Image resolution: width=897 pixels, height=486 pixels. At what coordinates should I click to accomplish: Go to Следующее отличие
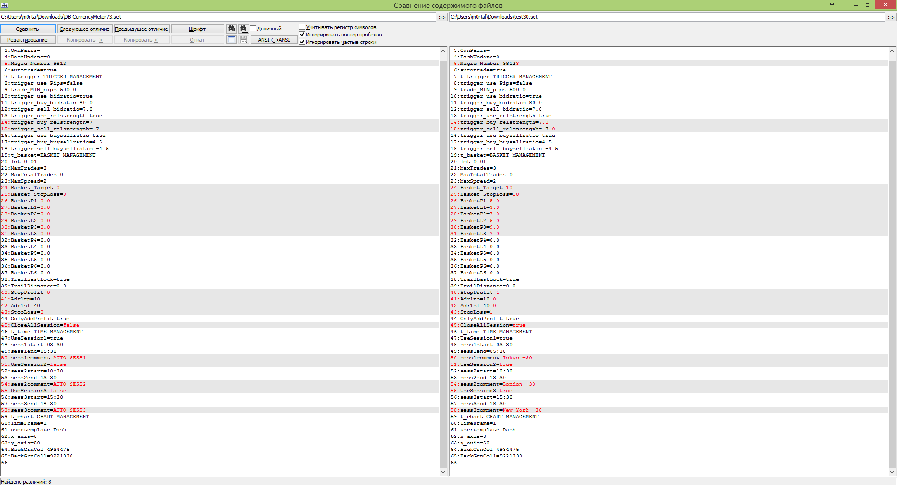[85, 29]
